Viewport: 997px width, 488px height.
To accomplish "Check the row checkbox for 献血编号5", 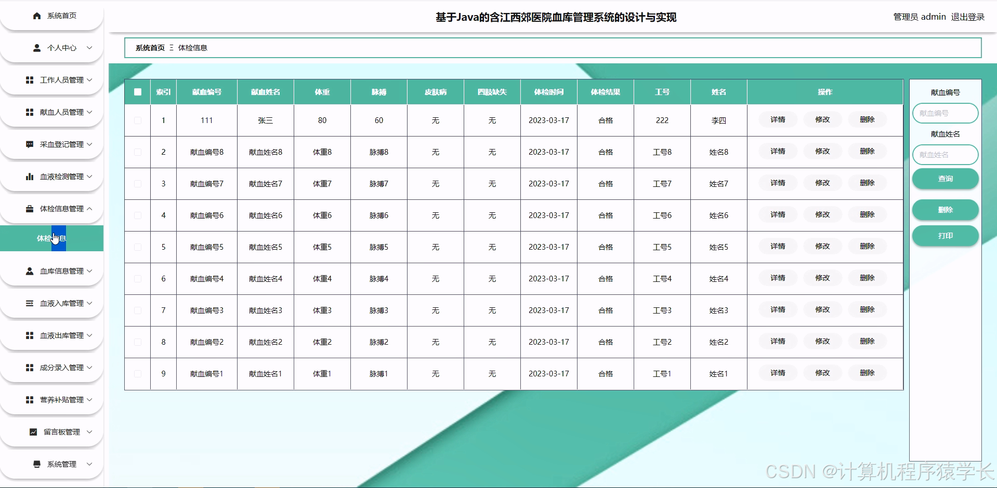I will click(138, 247).
